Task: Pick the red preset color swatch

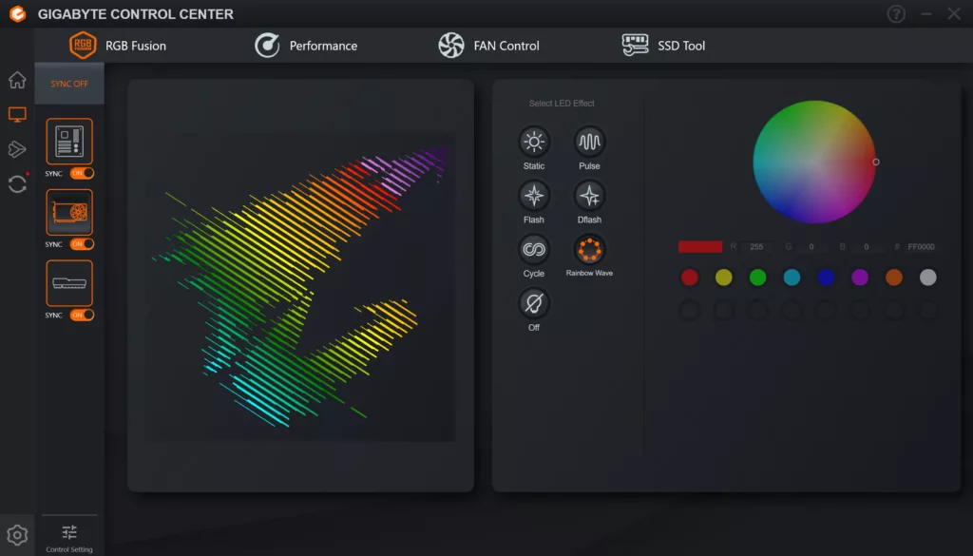Action: (x=690, y=278)
